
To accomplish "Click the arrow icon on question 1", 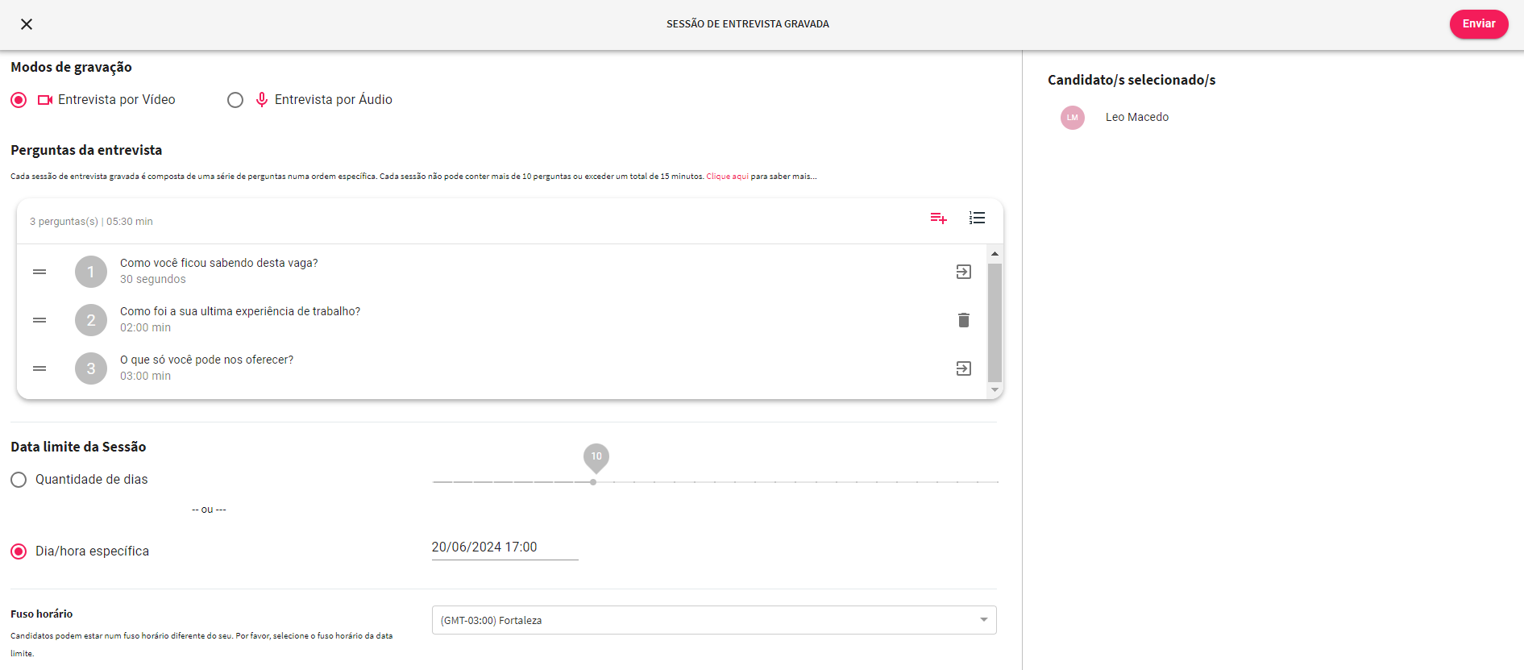I will point(963,272).
